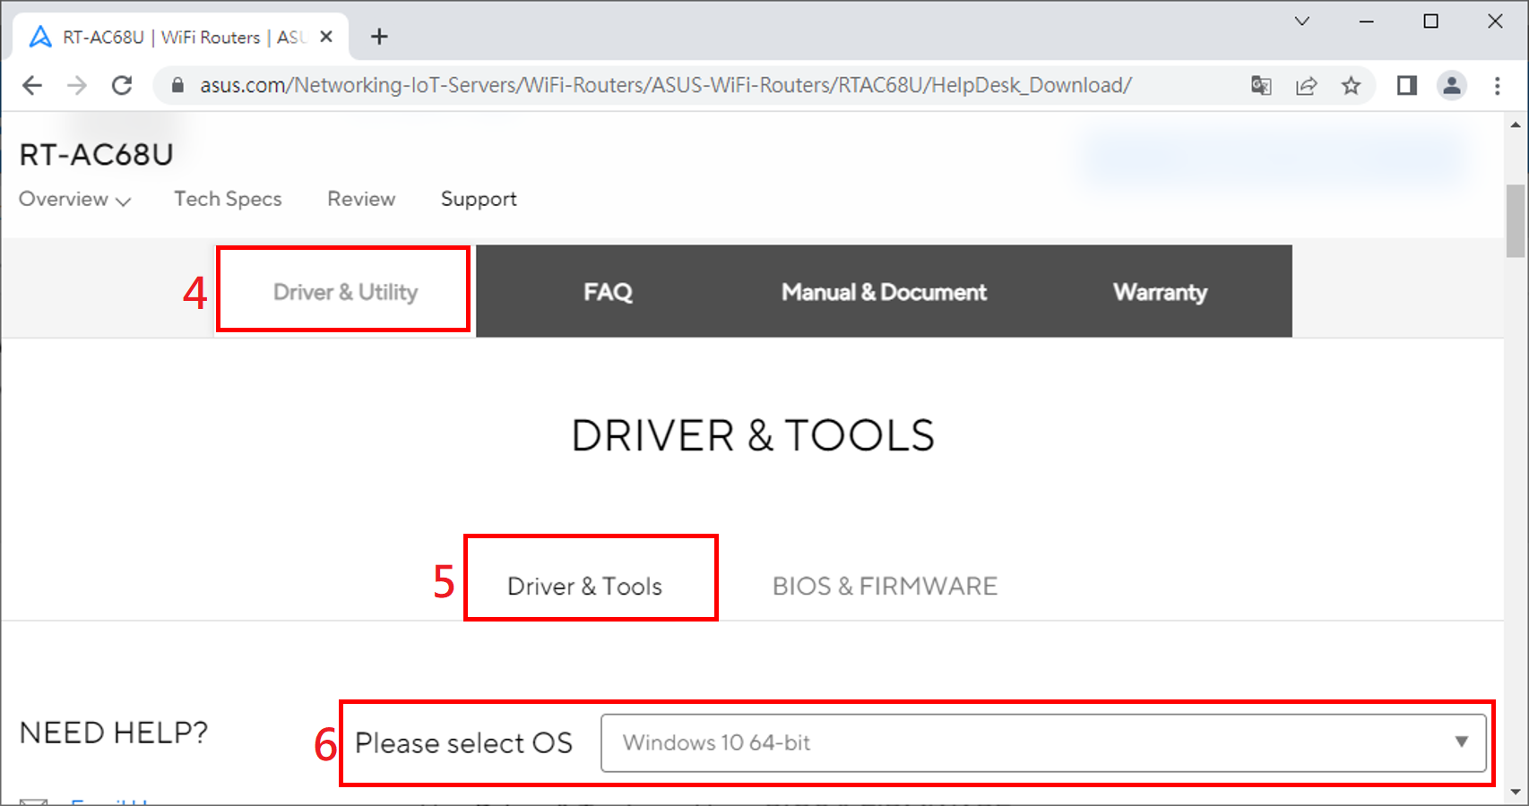
Task: Click the browser forward arrow
Action: (77, 86)
